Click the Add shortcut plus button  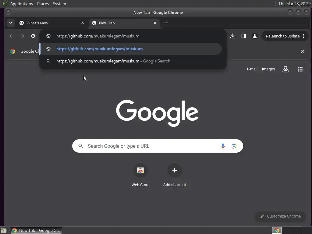pos(175,170)
